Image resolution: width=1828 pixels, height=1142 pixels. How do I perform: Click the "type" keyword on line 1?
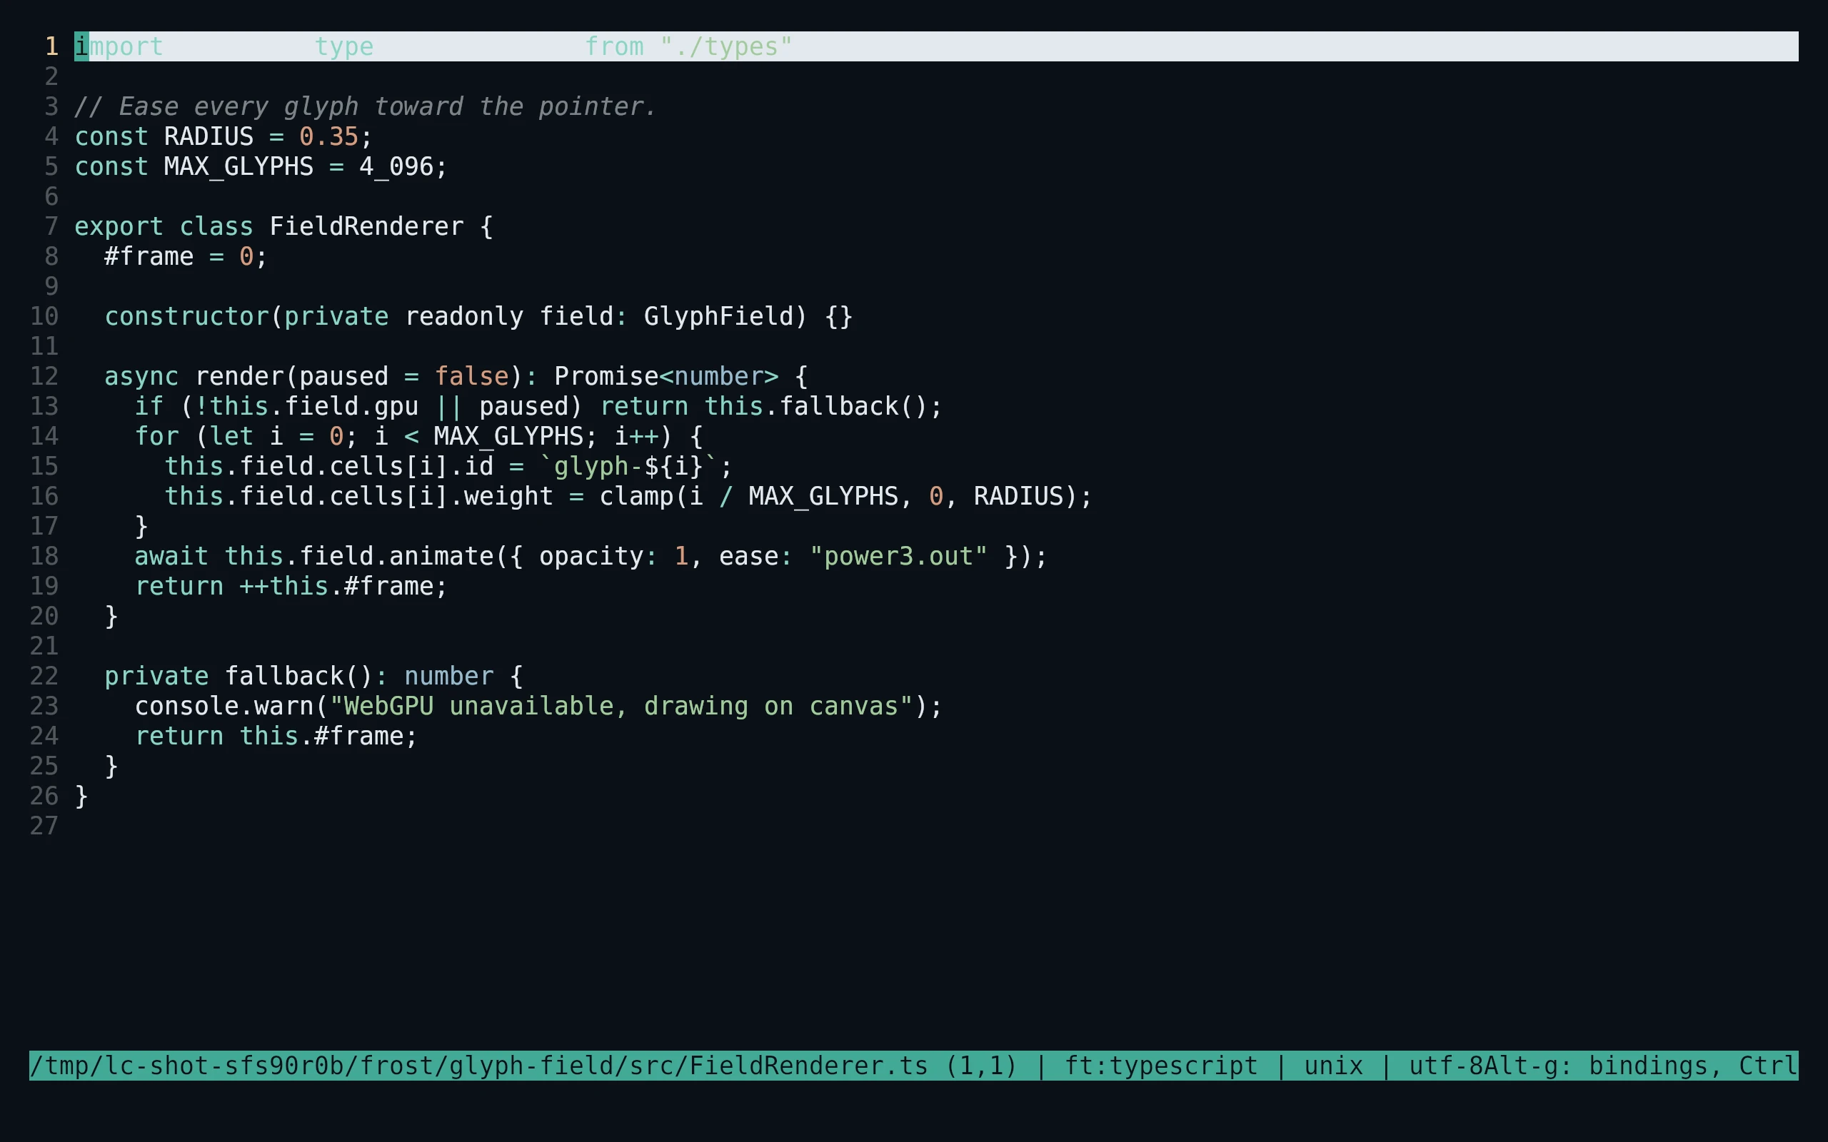coord(344,47)
